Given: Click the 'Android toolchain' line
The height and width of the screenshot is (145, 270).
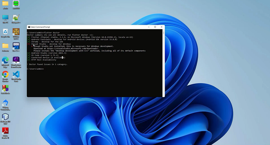Looking at the screenshot, I should (72, 39).
